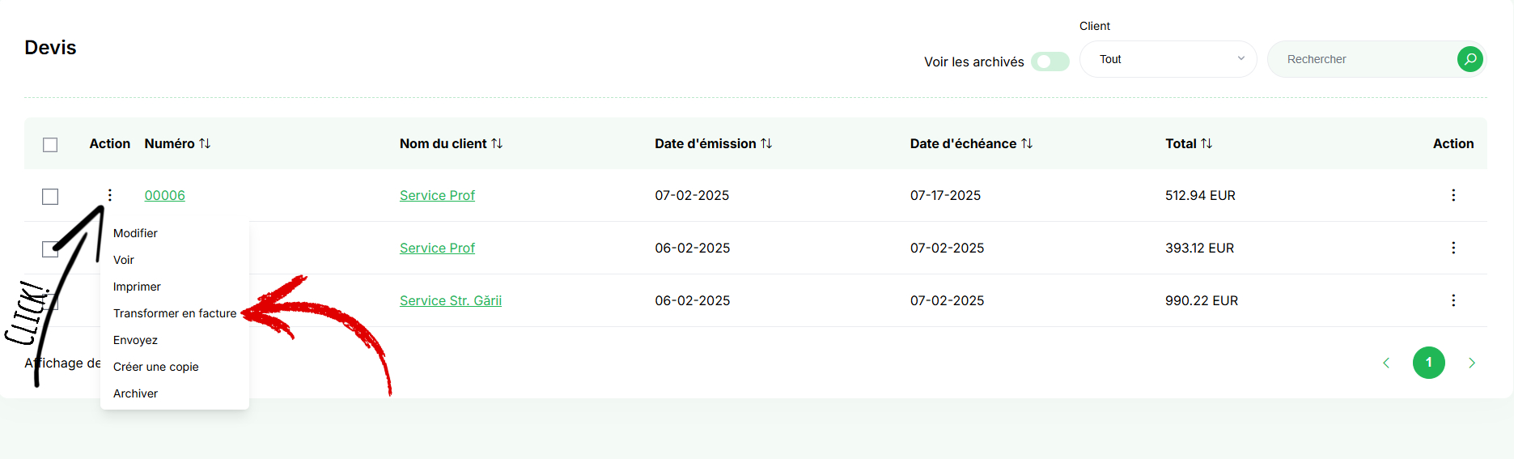Sort by Total column arrows

pyautogui.click(x=1207, y=143)
